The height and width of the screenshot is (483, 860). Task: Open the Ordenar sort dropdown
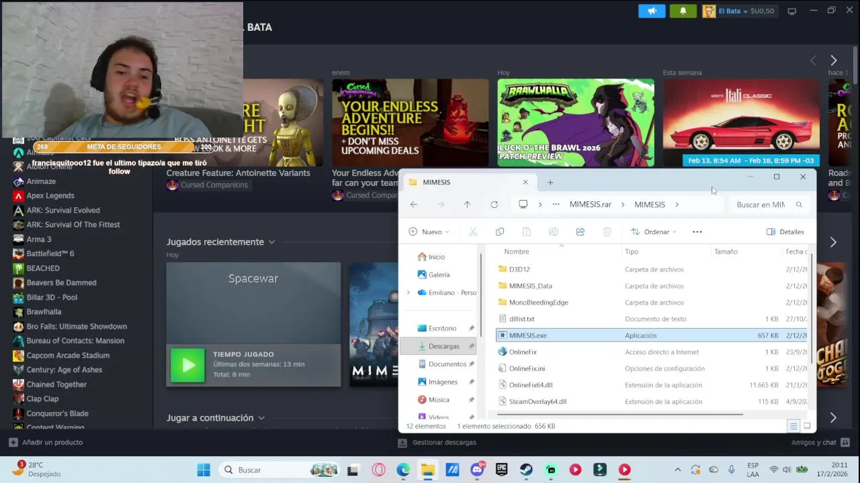tap(654, 232)
